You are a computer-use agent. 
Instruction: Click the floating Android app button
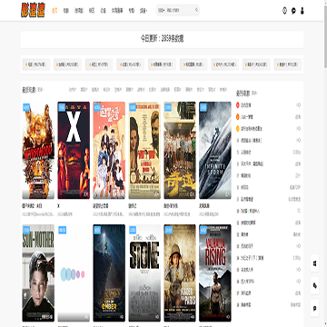[315, 286]
